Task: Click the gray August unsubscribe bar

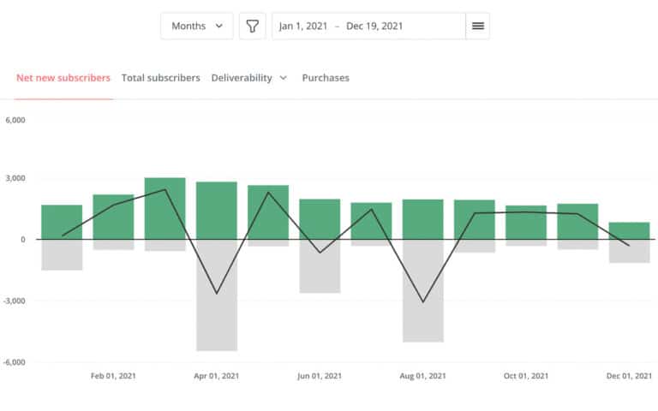Action: 423,291
